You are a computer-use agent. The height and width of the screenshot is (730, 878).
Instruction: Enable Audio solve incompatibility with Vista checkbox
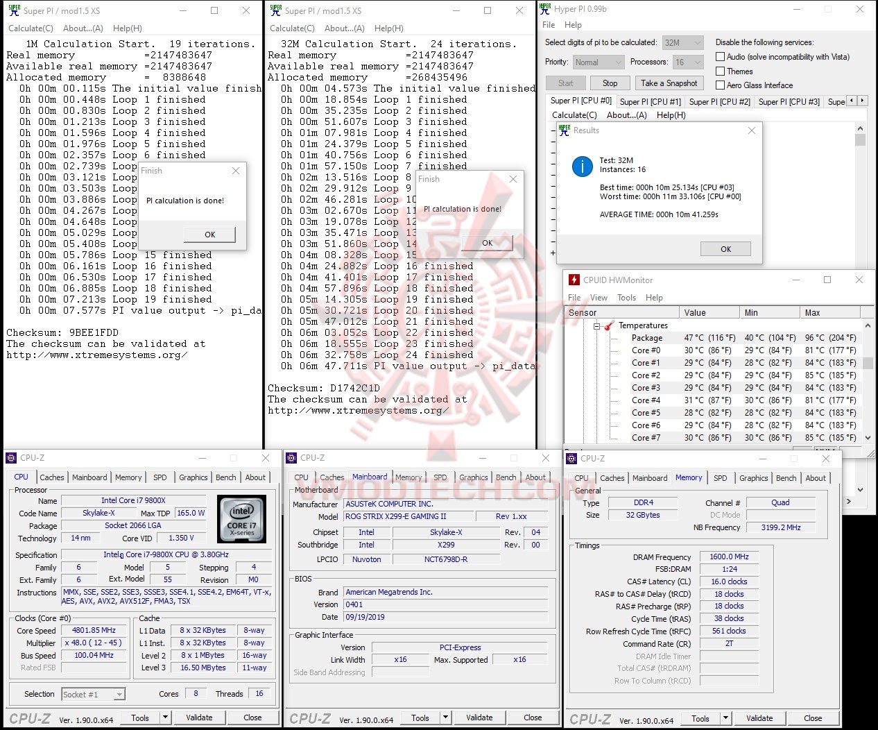click(x=721, y=57)
